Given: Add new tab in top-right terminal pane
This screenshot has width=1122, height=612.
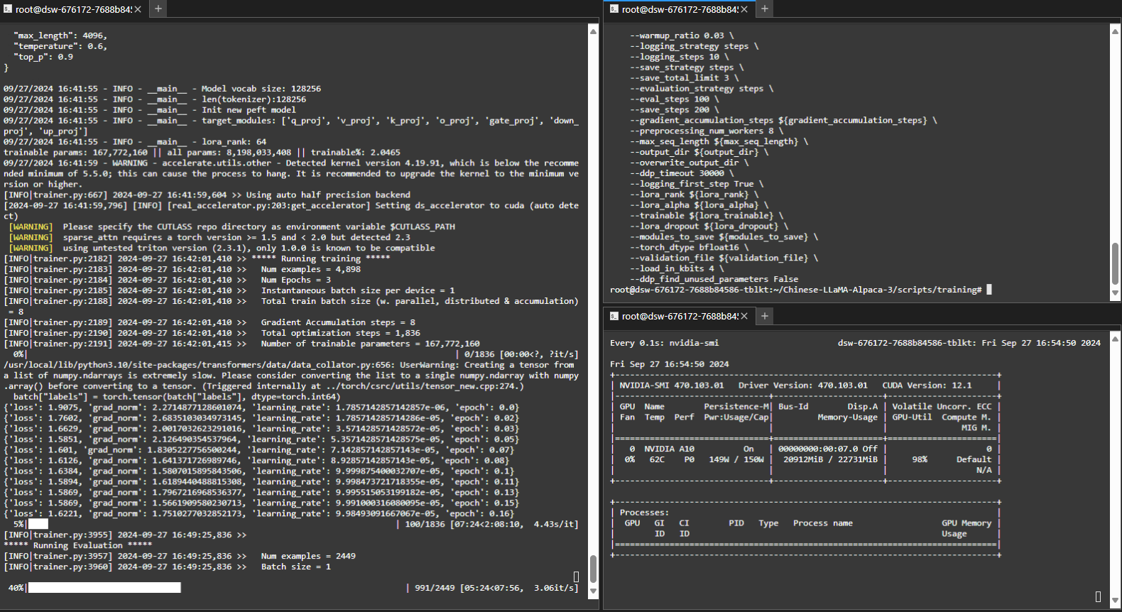Looking at the screenshot, I should tap(765, 9).
